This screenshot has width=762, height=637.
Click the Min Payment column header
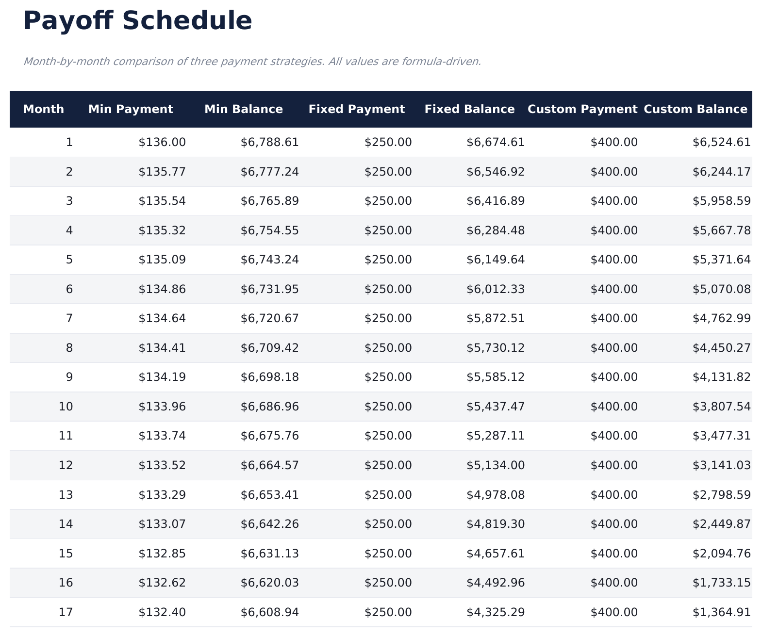pyautogui.click(x=131, y=109)
